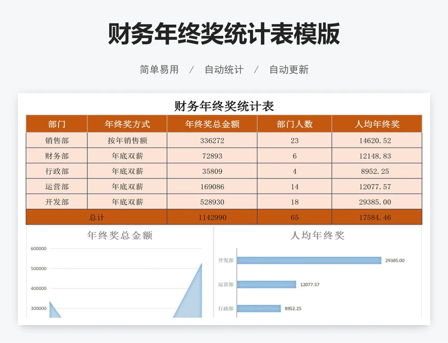Click the 行政部 department cell in table

coord(57,171)
